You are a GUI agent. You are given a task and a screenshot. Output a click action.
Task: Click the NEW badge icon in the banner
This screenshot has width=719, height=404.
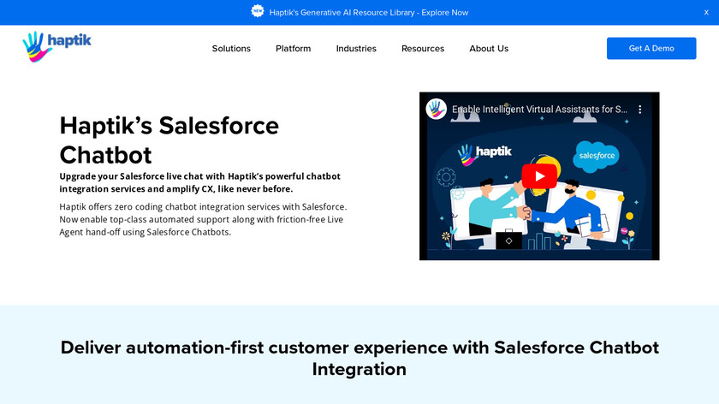258,11
